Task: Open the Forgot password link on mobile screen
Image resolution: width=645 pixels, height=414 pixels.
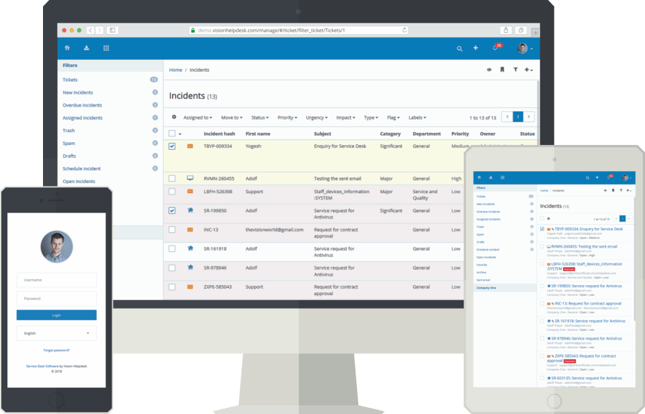Action: [56, 349]
